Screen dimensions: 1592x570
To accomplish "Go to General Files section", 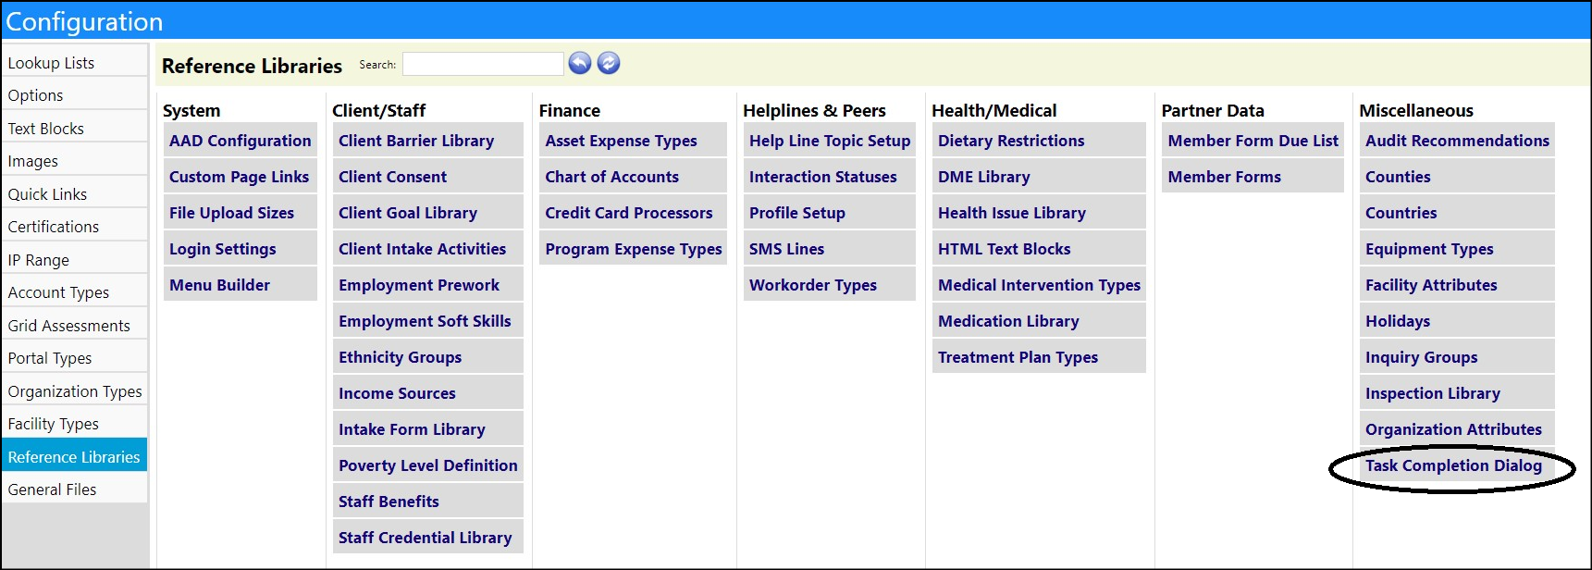I will [74, 489].
